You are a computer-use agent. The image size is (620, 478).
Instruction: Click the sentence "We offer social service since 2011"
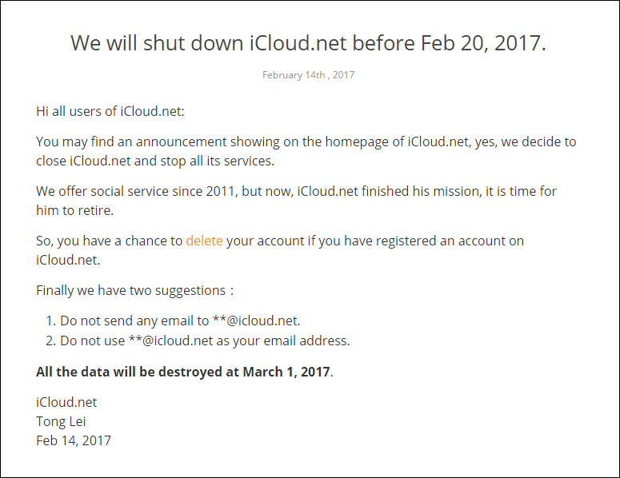tap(135, 191)
